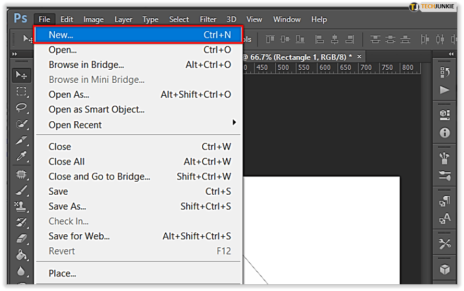This screenshot has height=291, width=464.
Task: Open the Paragraph panel icon
Action: (x=445, y=201)
